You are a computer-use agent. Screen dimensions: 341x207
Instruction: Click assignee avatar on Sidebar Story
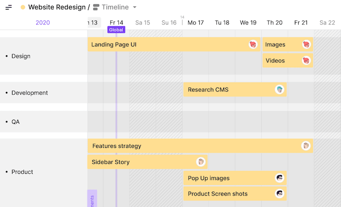coord(201,162)
